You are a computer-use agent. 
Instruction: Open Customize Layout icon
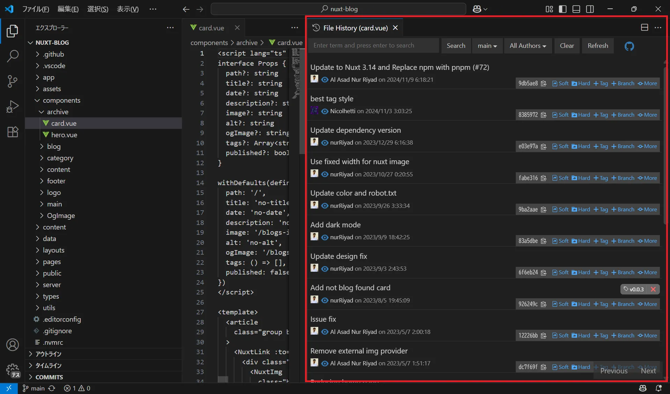(549, 9)
